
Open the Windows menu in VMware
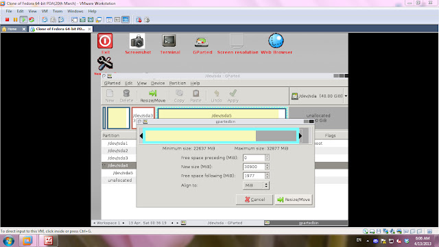[x=75, y=11]
